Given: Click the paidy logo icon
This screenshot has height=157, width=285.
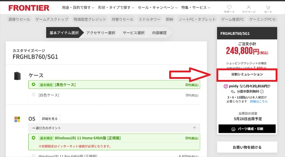Looking at the screenshot, I should point(225,86).
